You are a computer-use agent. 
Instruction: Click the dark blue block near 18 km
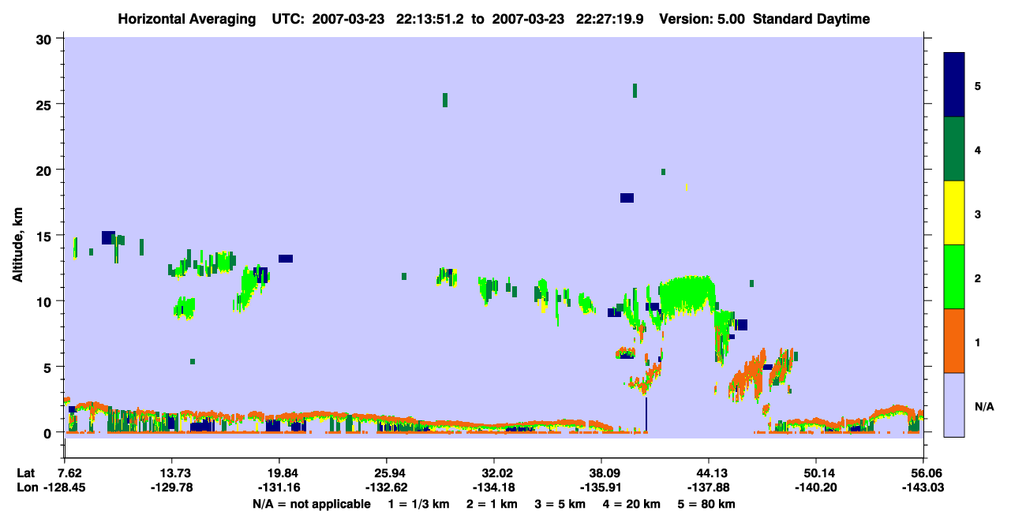[627, 198]
